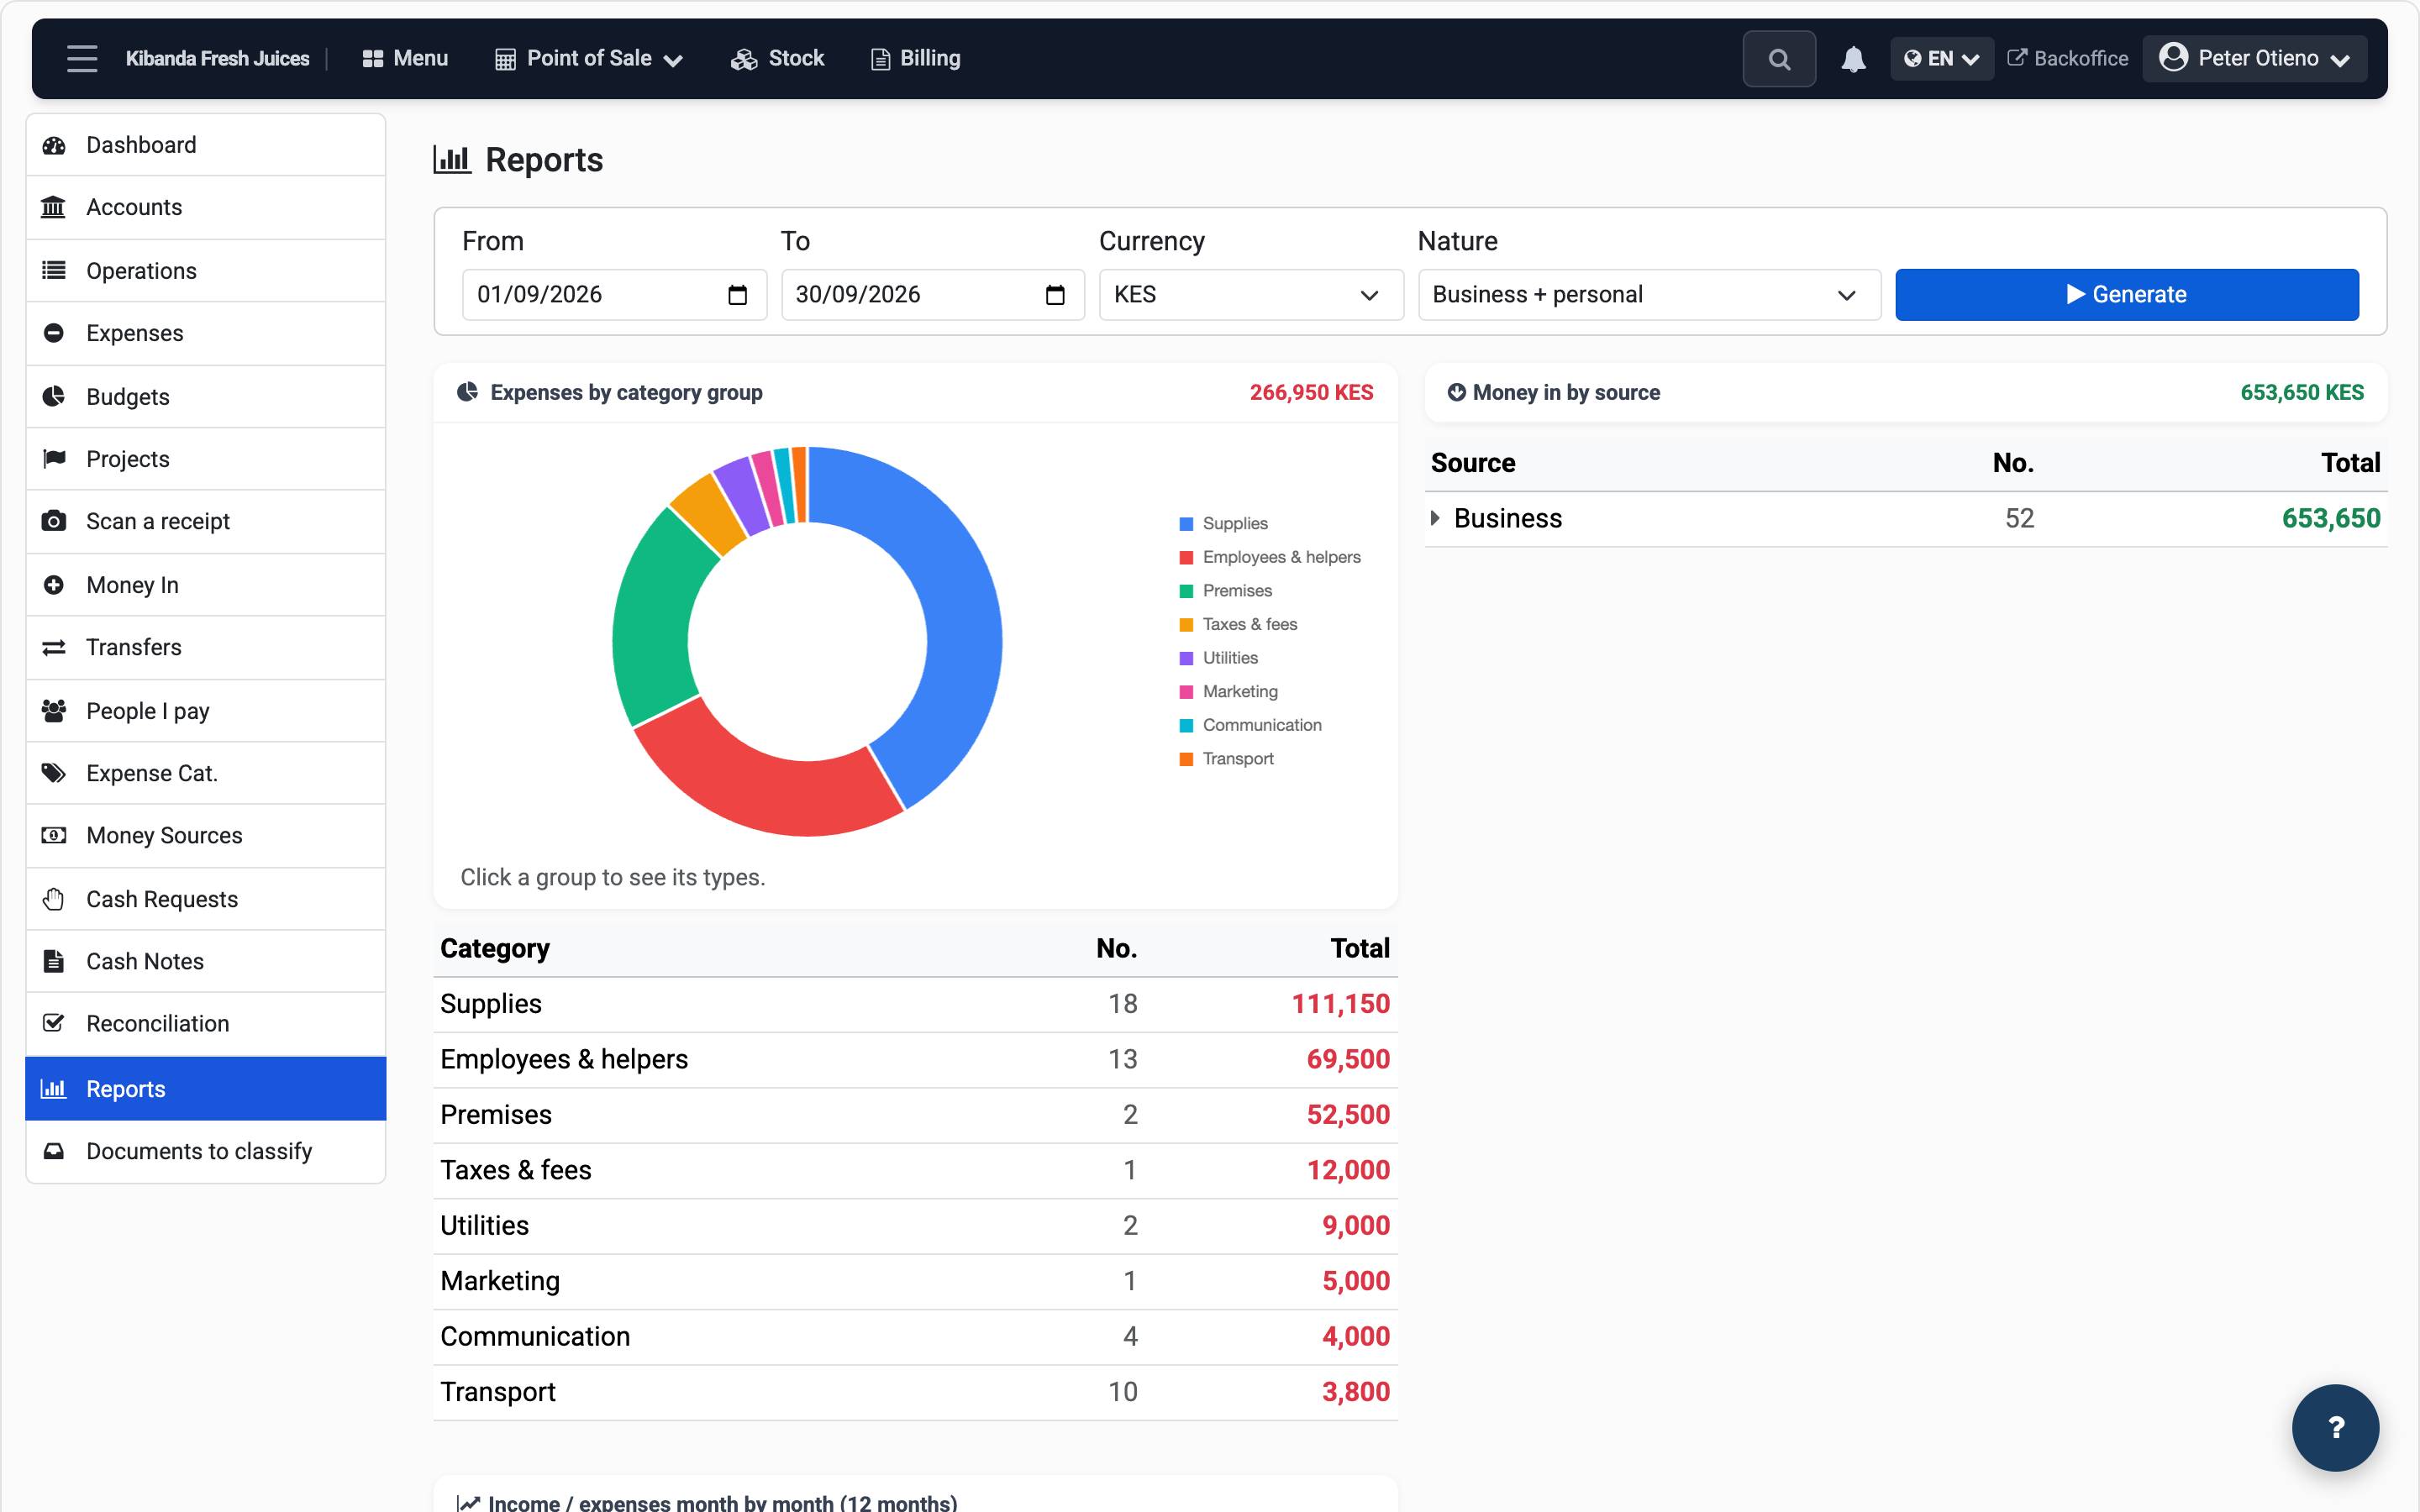Screen dimensions: 2420x1512
Task: Toggle the Utilities legend entry
Action: click(x=1218, y=658)
